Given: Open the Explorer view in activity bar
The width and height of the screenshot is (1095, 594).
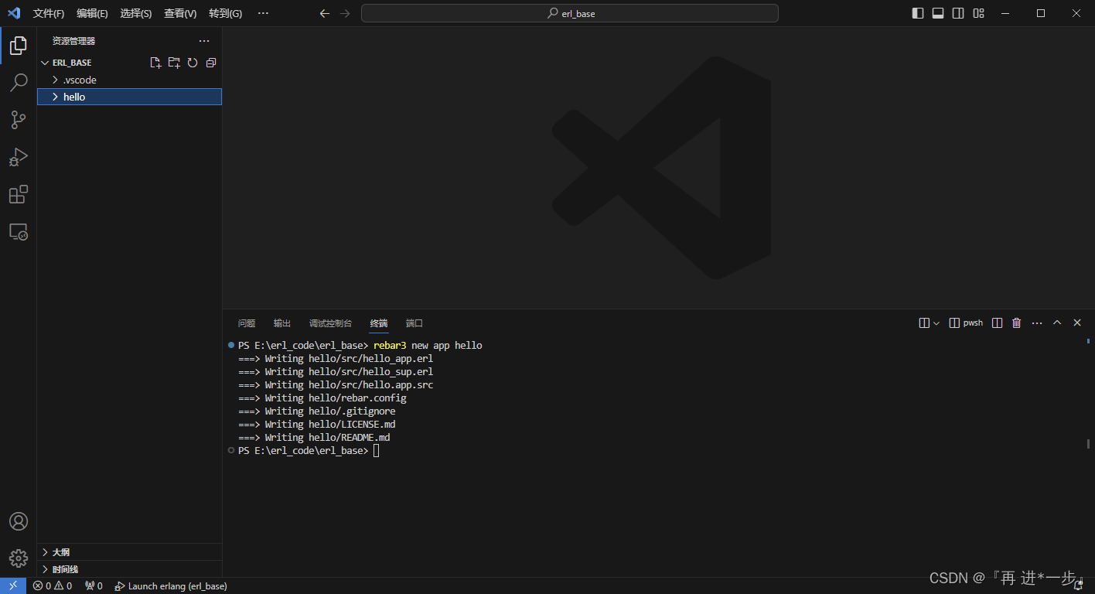Looking at the screenshot, I should coord(19,45).
